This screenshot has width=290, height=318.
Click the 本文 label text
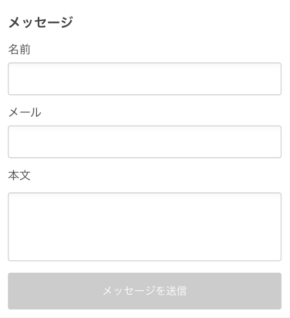[x=20, y=175]
